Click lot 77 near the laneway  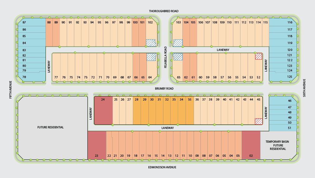(x=56, y=67)
